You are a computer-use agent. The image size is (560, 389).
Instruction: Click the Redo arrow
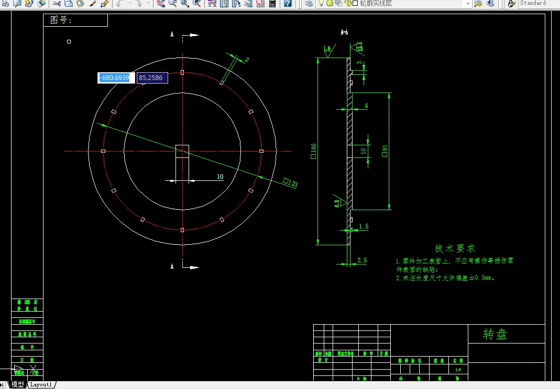(x=139, y=3)
